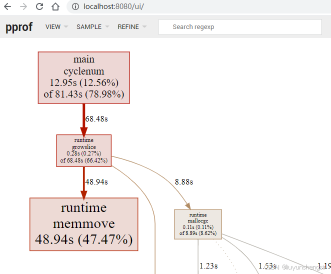Click the 68.48s edge label
The width and height of the screenshot is (331, 274).
[96, 119]
